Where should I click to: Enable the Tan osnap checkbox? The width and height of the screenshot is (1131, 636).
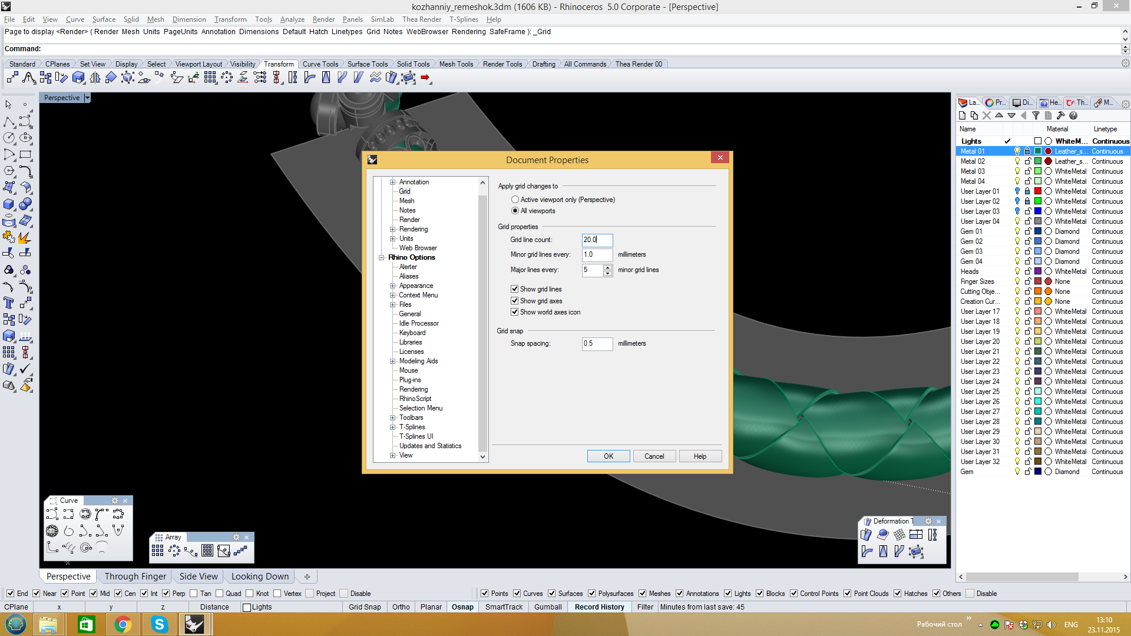[x=194, y=594]
